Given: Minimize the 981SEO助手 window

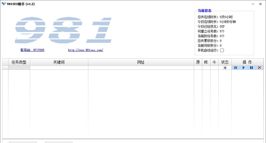Looking at the screenshot, I should pos(253,4).
